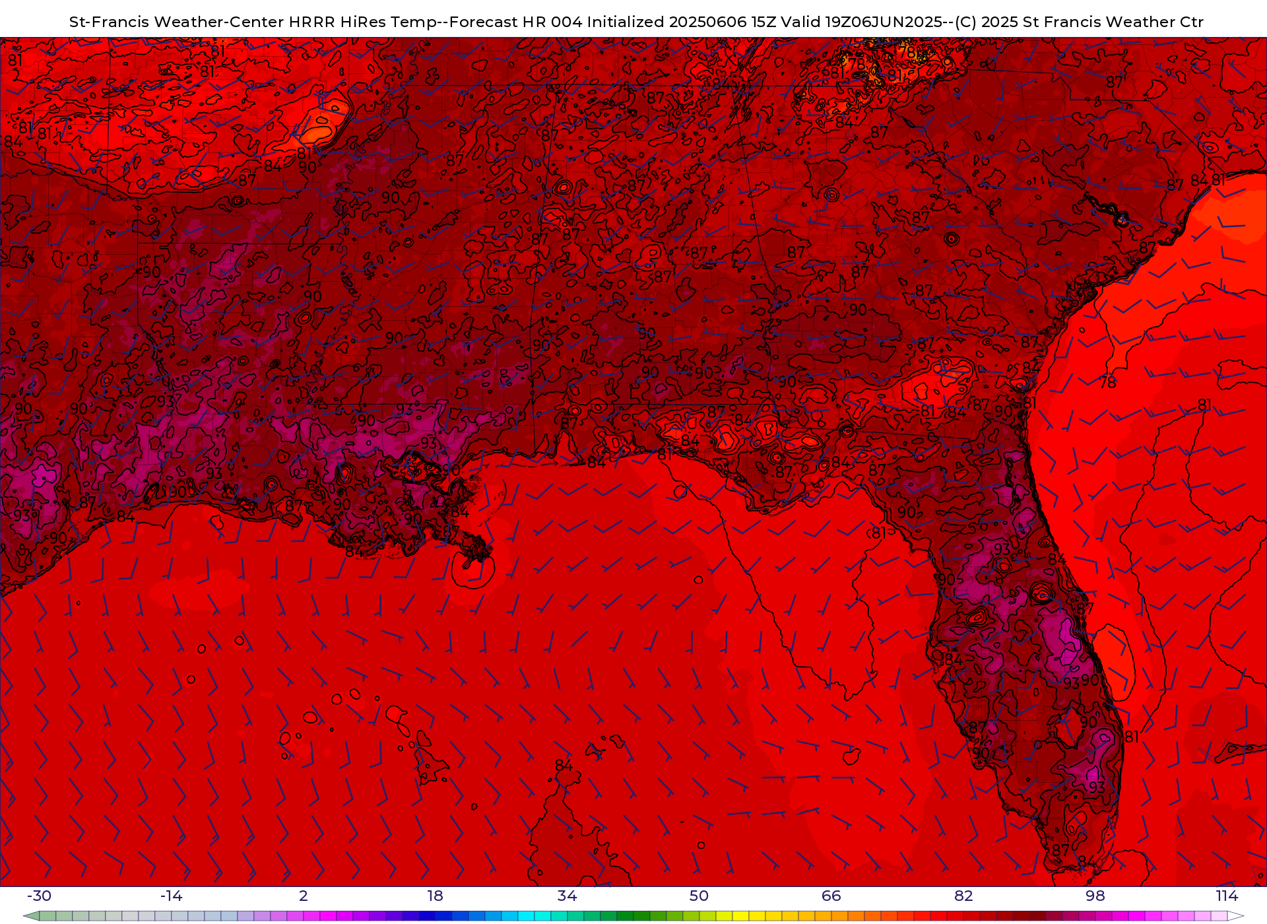Click the 2 colorbar scale label
The image size is (1267, 924).
[304, 896]
